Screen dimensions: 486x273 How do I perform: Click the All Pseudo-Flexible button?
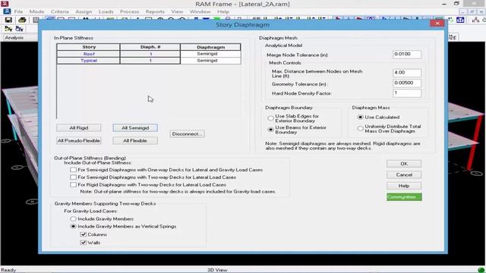click(79, 140)
